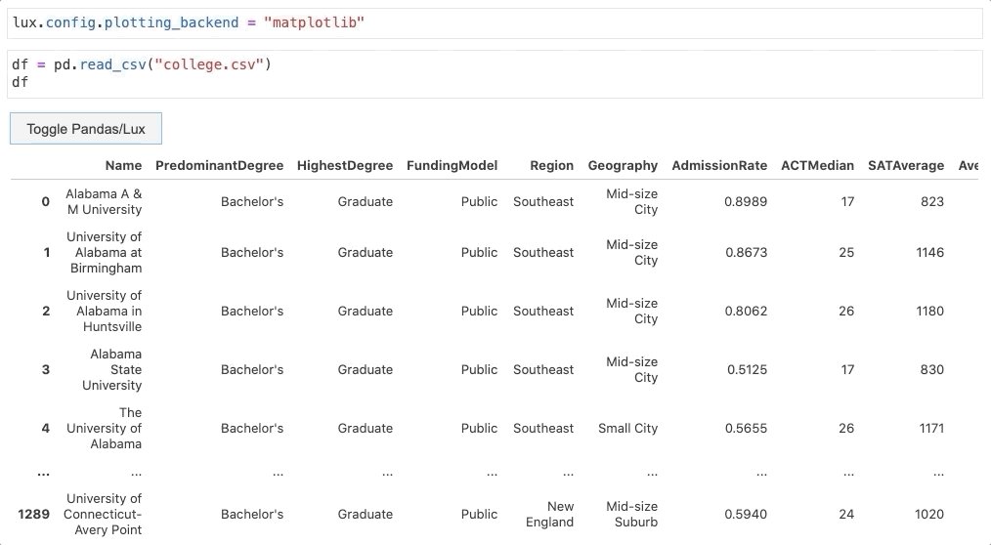Screen dimensions: 991x545
Task: Click admission rate value 0.8062
Action: 746,312
